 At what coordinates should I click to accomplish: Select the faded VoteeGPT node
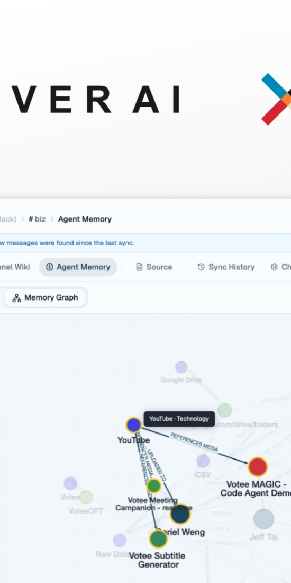pyautogui.click(x=86, y=497)
